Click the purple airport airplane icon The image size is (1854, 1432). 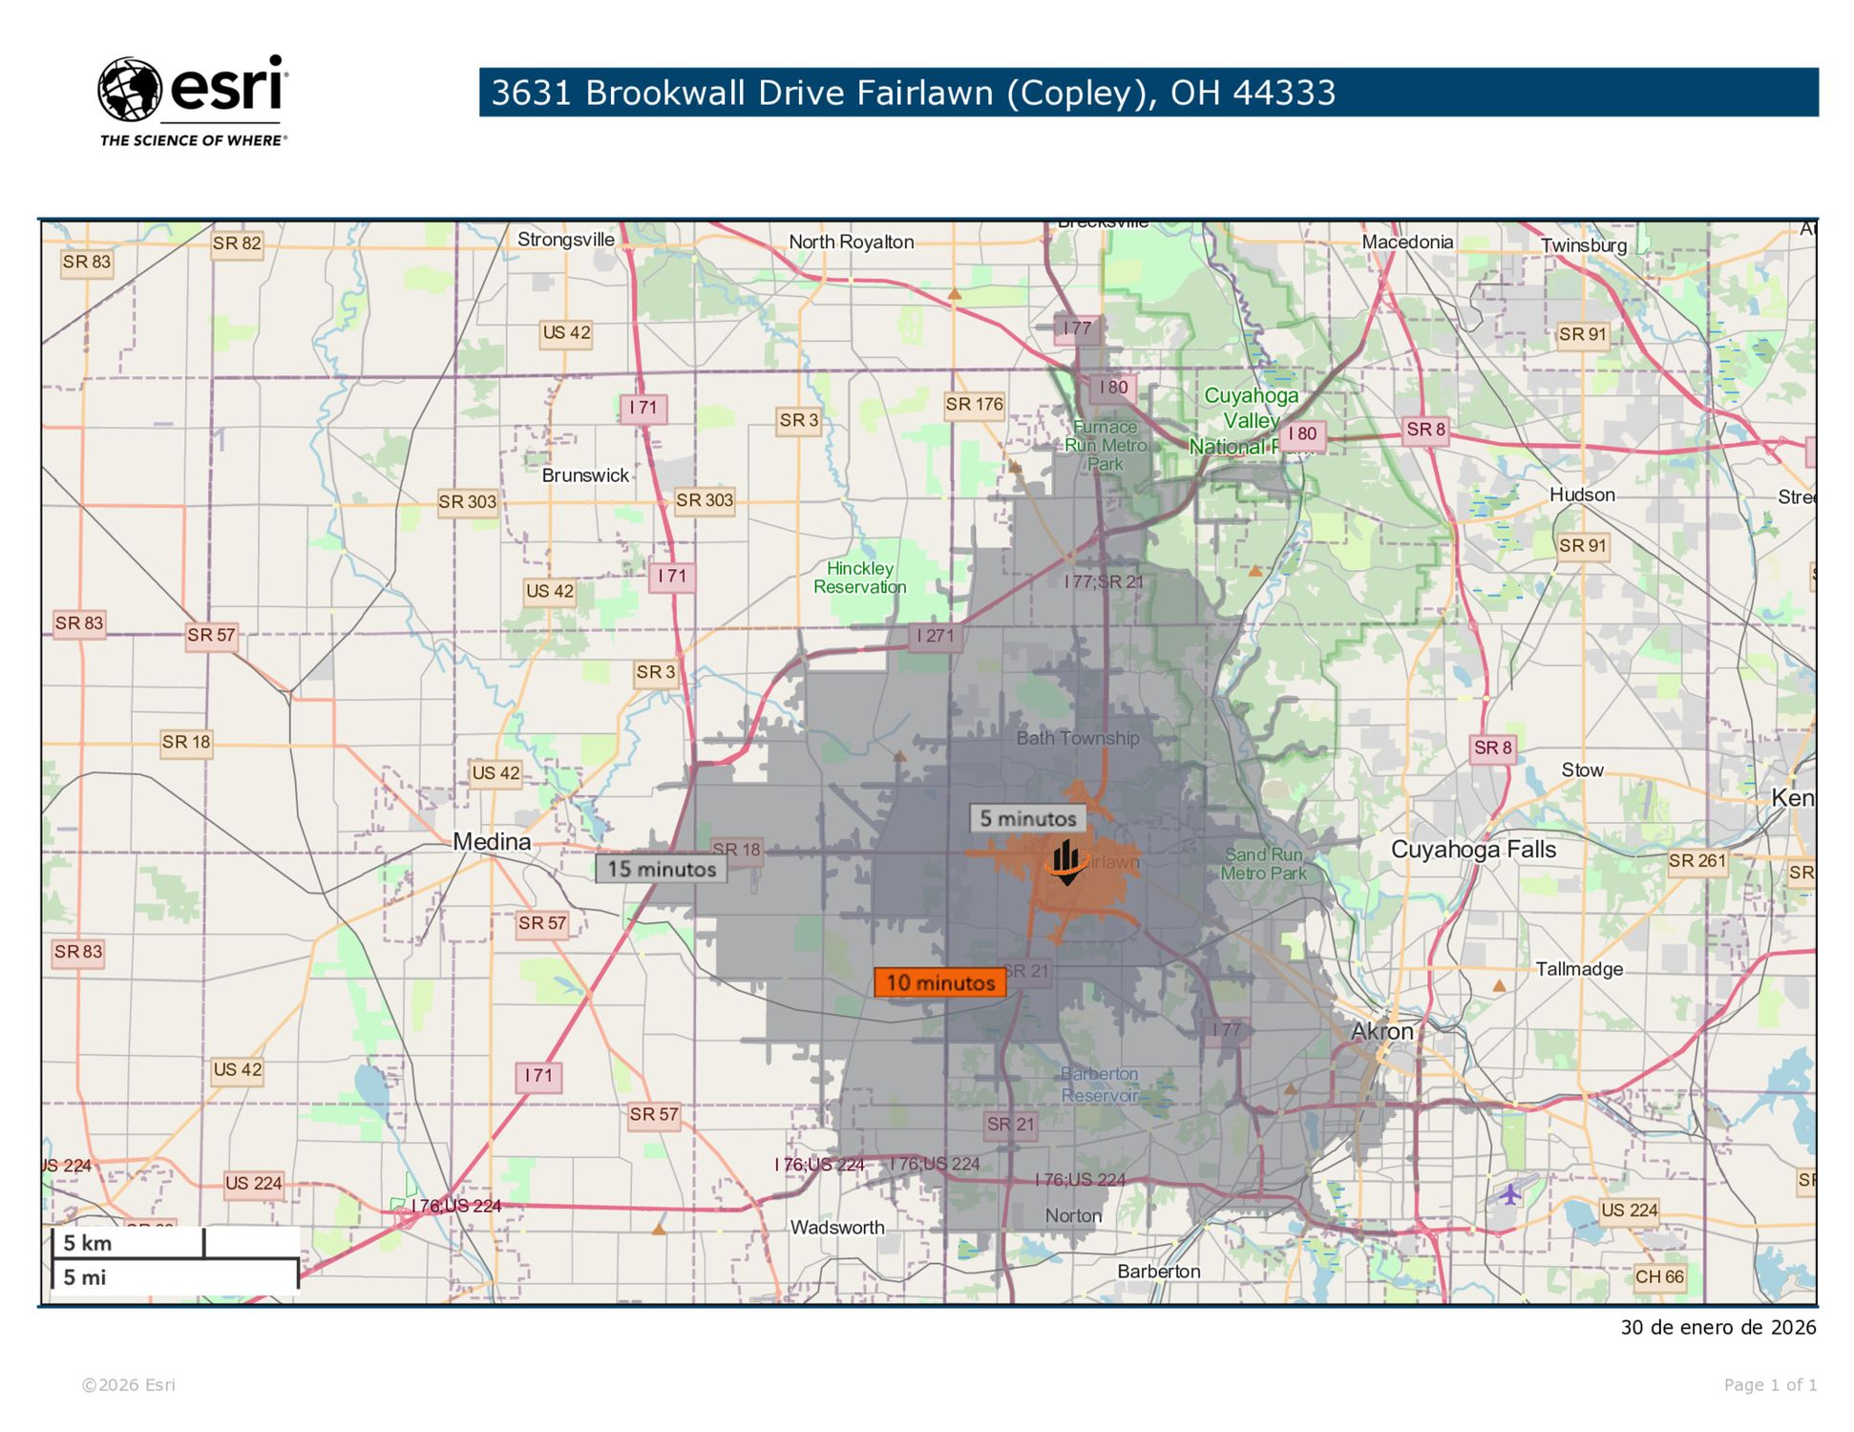(x=1509, y=1193)
